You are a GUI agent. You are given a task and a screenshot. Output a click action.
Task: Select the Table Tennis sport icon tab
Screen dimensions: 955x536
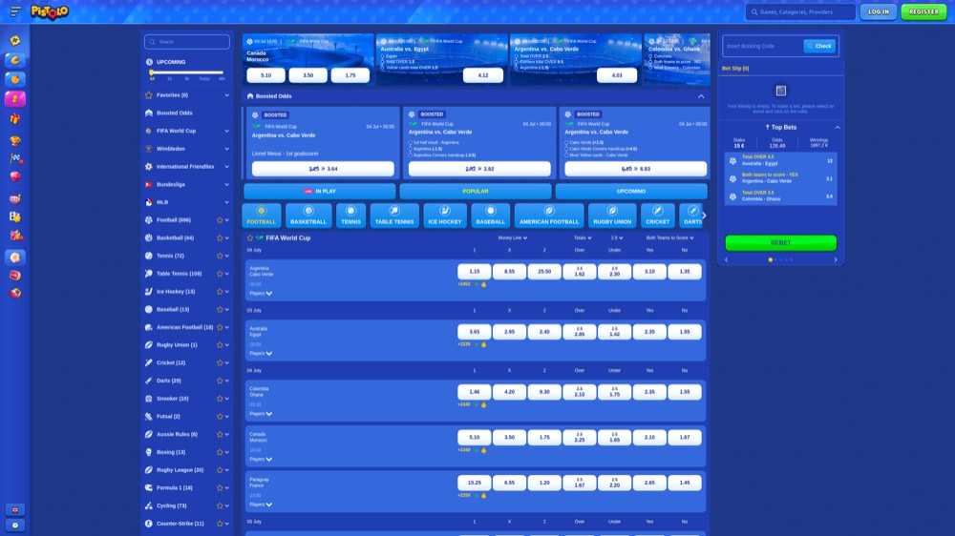click(394, 216)
